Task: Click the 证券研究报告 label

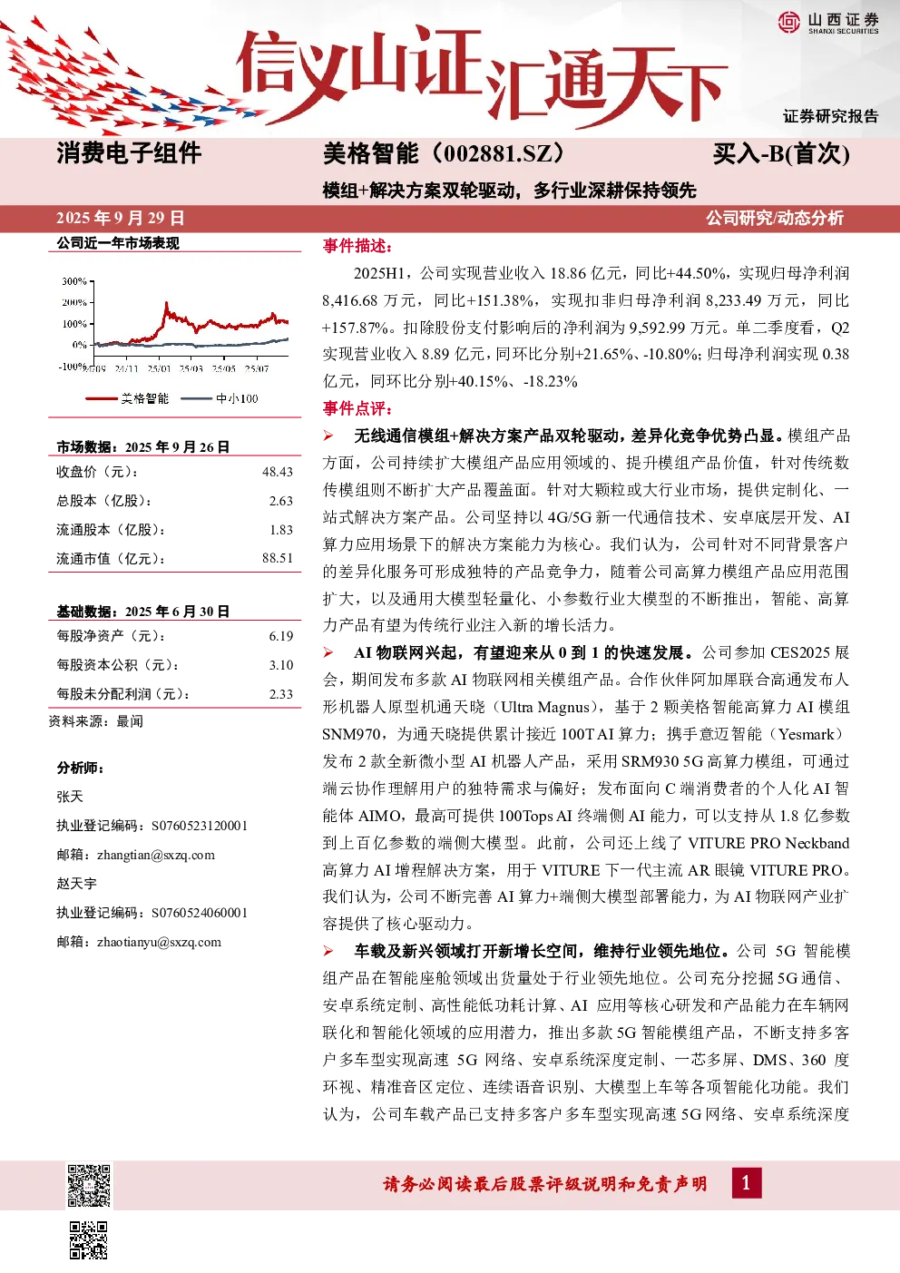Action: [x=831, y=116]
